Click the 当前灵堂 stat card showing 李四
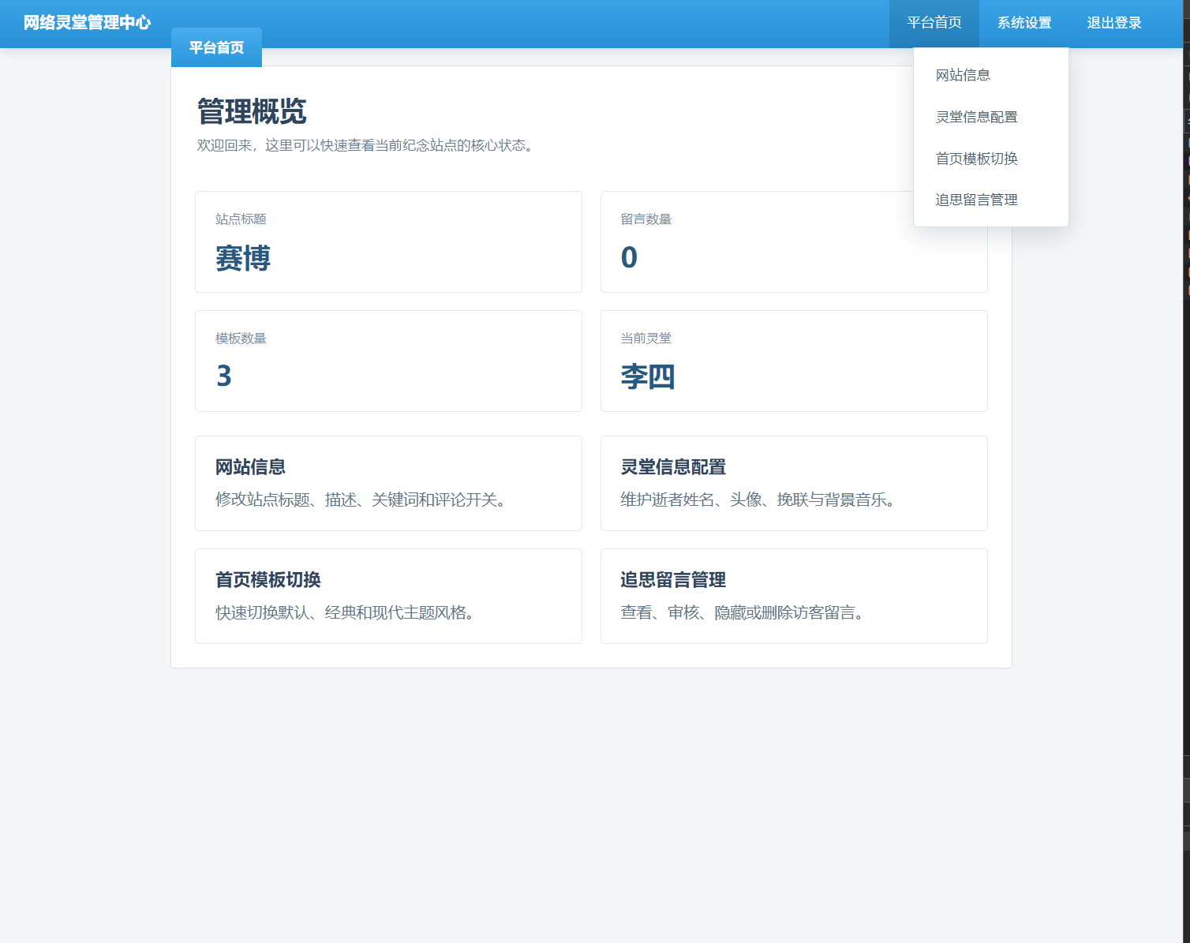1190x943 pixels. 793,361
